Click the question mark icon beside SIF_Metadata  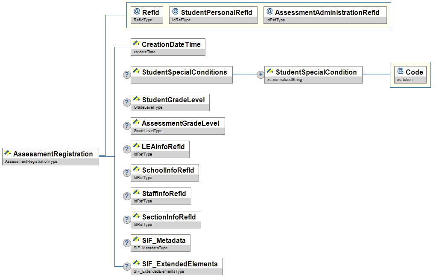(x=127, y=243)
